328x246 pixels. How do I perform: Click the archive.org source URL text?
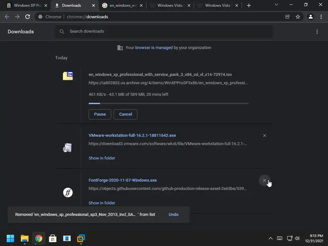coord(168,83)
